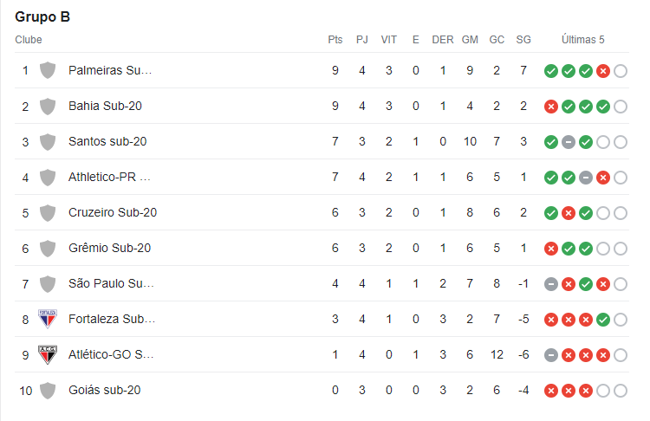Screen dimensions: 650x421
Task: Click Bahia's first red loss icon
Action: [551, 107]
